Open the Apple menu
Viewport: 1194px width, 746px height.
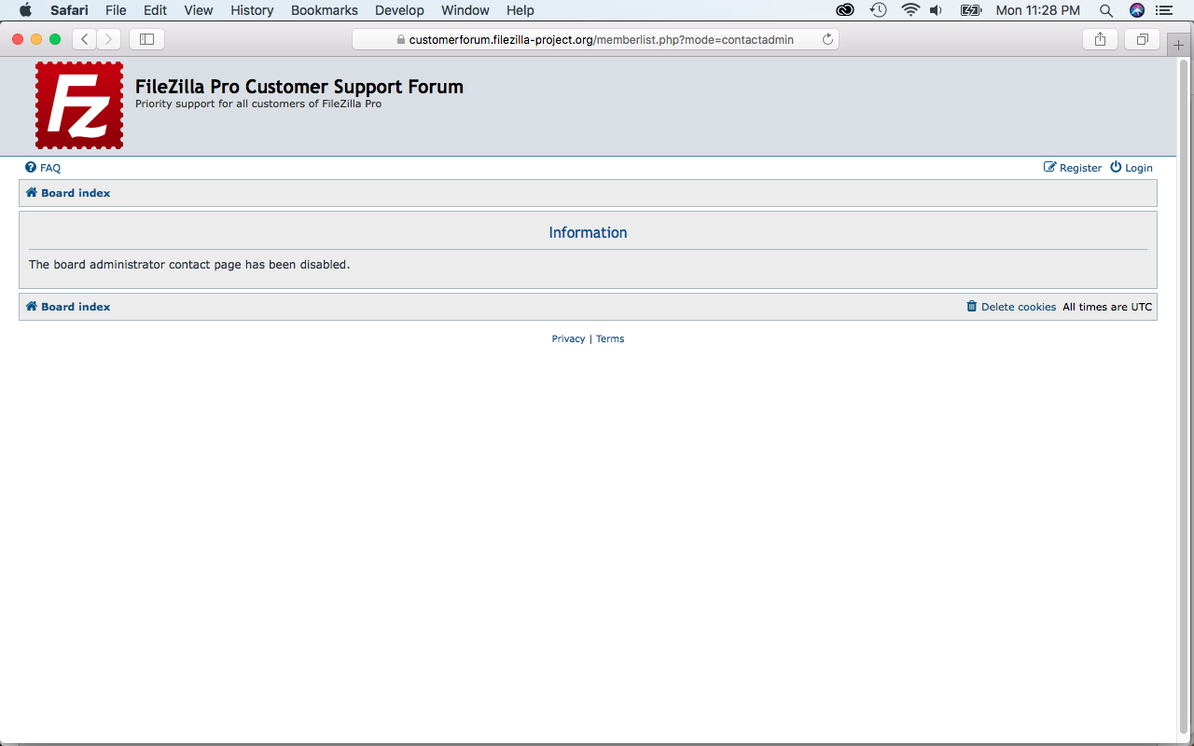point(25,10)
